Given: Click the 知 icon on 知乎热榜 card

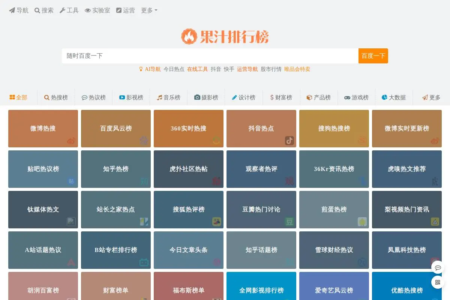Looking at the screenshot, I should [x=144, y=181].
